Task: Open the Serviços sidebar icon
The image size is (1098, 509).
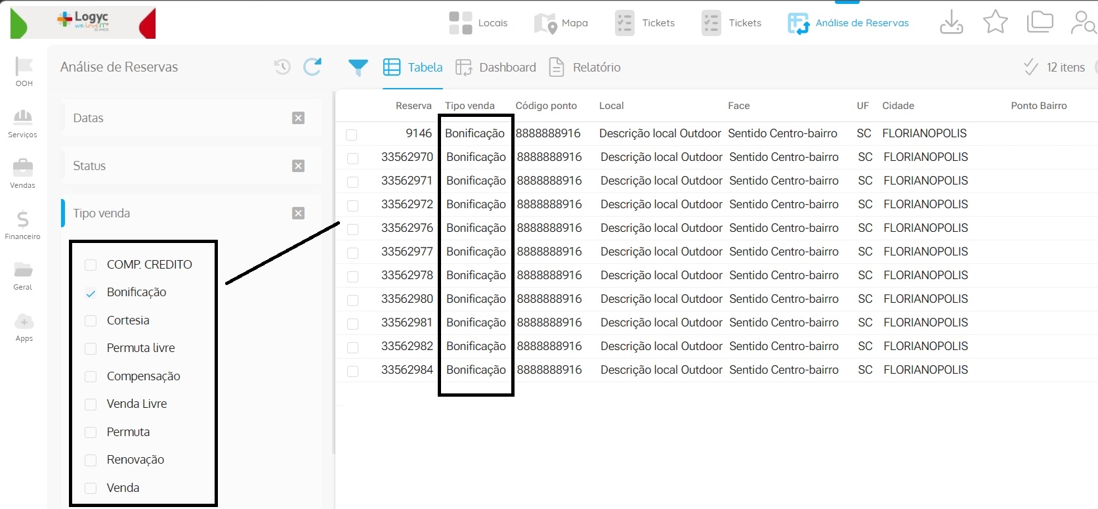Action: [23, 123]
